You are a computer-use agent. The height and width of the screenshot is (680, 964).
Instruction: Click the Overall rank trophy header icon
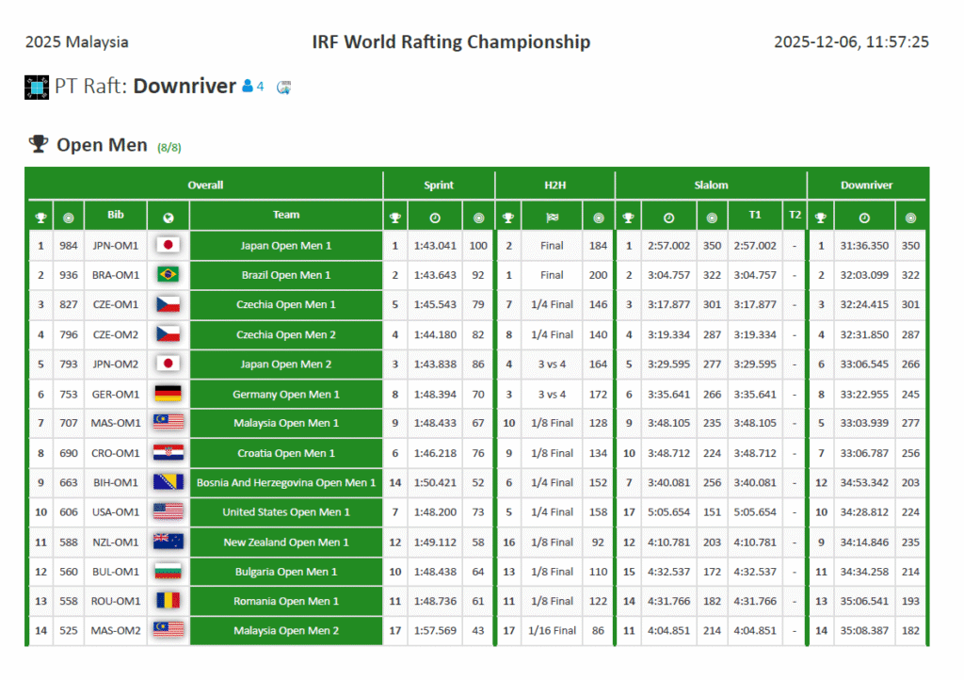click(x=40, y=218)
